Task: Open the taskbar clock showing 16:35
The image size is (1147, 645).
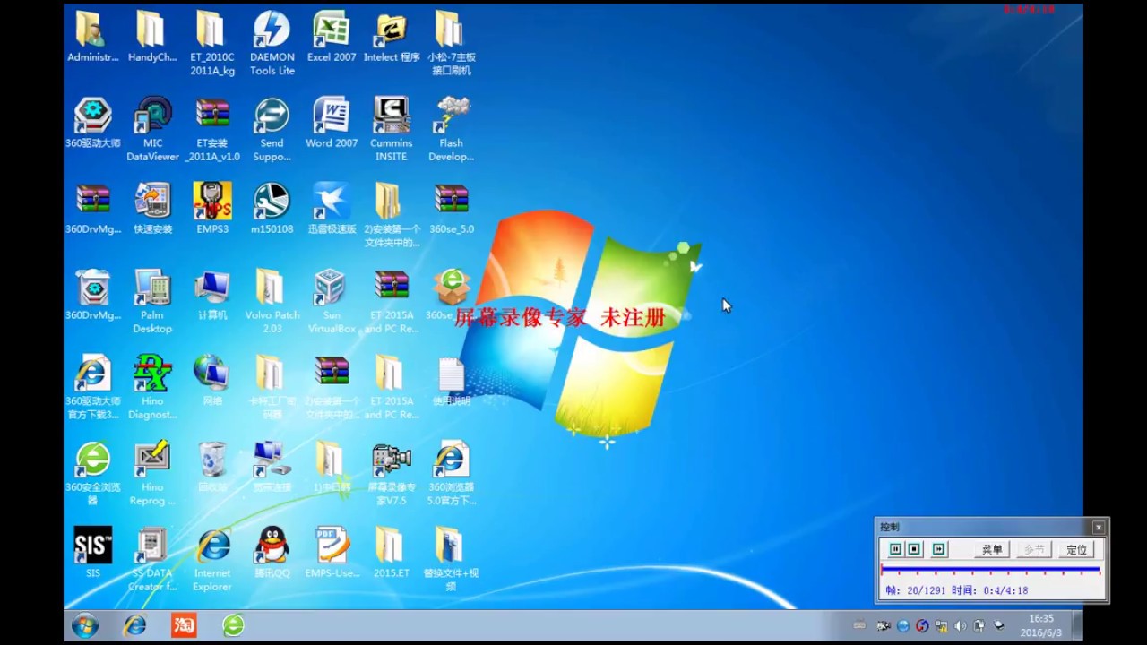Action: coord(1040,625)
